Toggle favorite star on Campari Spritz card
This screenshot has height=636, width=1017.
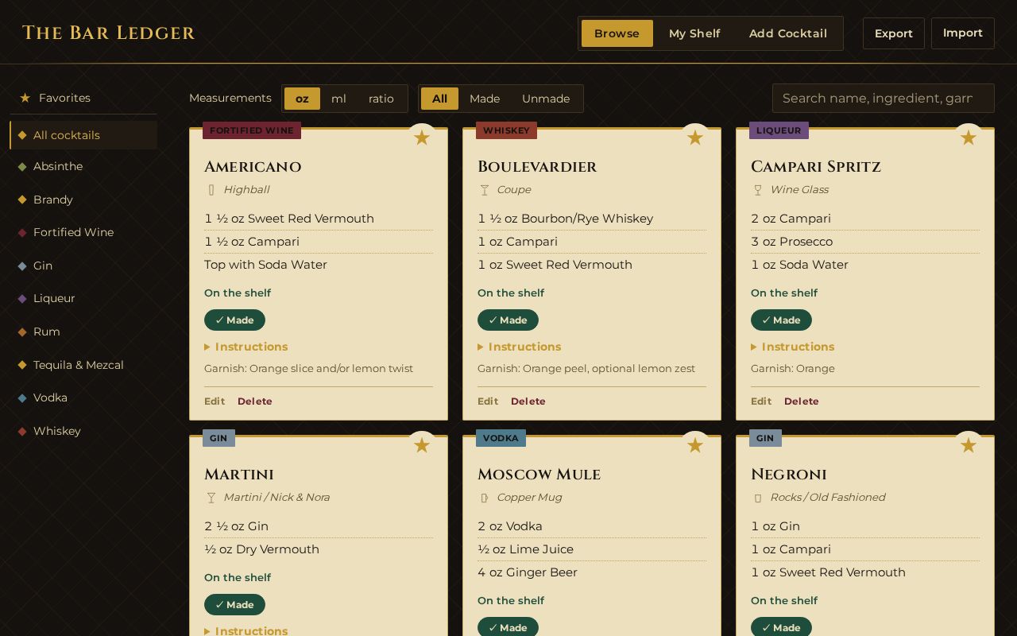tap(969, 138)
